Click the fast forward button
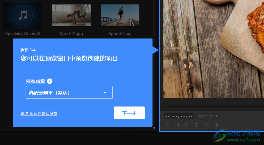Image resolution: width=264 pixels, height=145 pixels. pyautogui.click(x=217, y=125)
